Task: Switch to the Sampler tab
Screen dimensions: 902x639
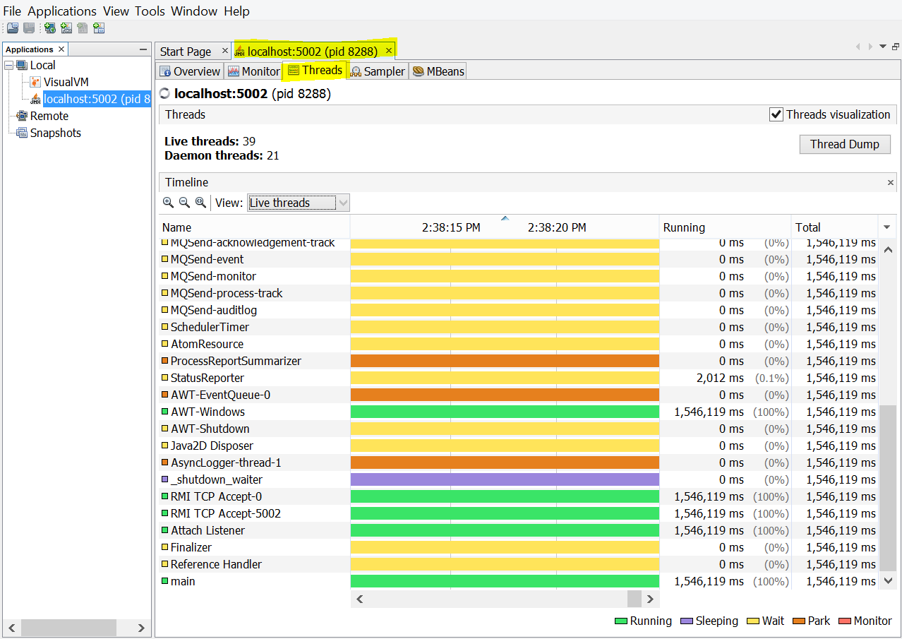Action: point(378,71)
